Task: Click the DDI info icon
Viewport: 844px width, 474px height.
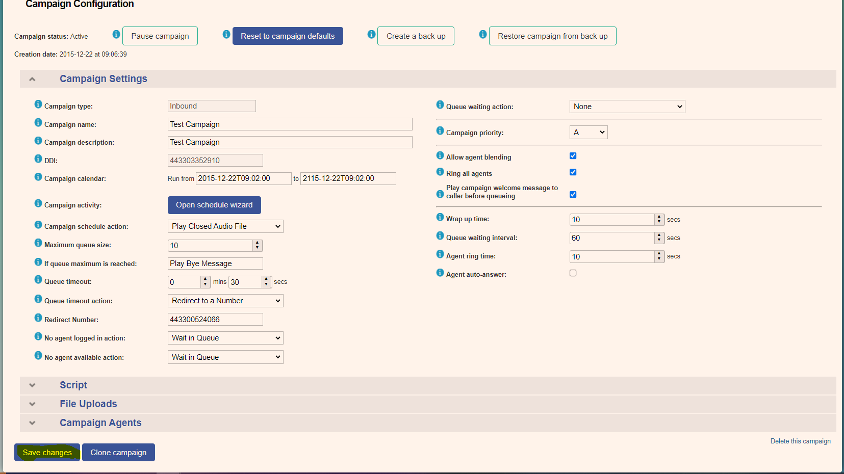Action: [38, 159]
